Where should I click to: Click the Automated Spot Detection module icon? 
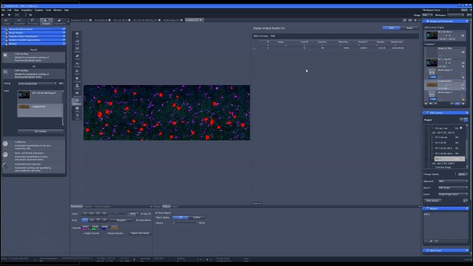(x=5, y=166)
